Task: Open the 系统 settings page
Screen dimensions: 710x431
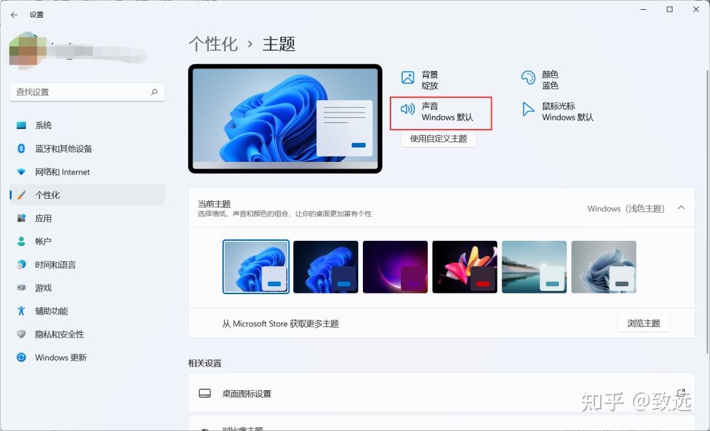Action: click(x=87, y=126)
